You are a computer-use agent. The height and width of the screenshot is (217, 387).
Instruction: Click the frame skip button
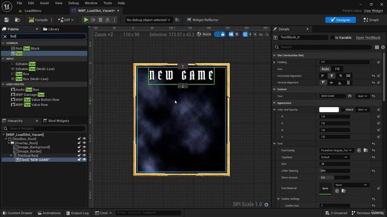pos(93,20)
